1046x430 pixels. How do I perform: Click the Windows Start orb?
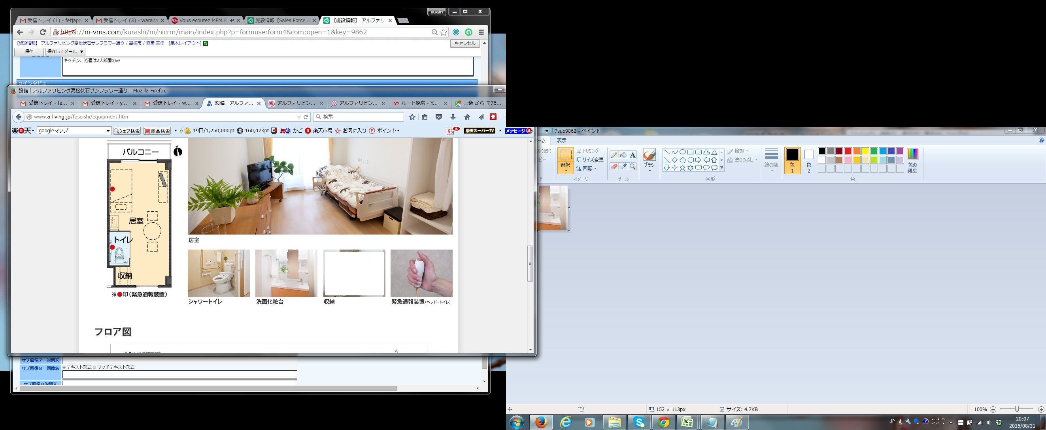tap(517, 422)
